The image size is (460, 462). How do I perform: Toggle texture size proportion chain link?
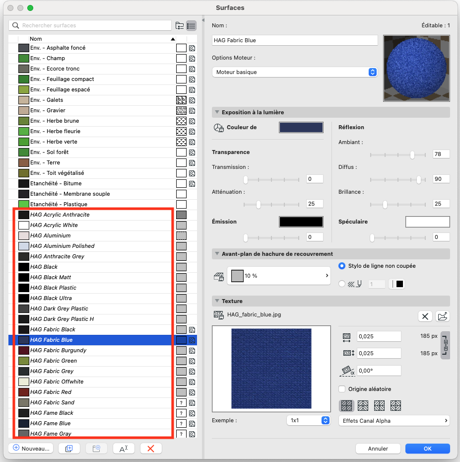445,345
